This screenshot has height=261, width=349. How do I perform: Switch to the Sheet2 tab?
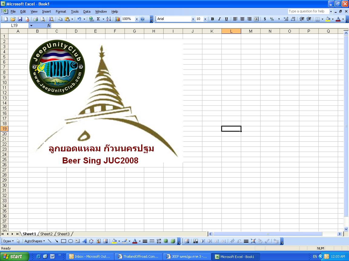coord(46,234)
